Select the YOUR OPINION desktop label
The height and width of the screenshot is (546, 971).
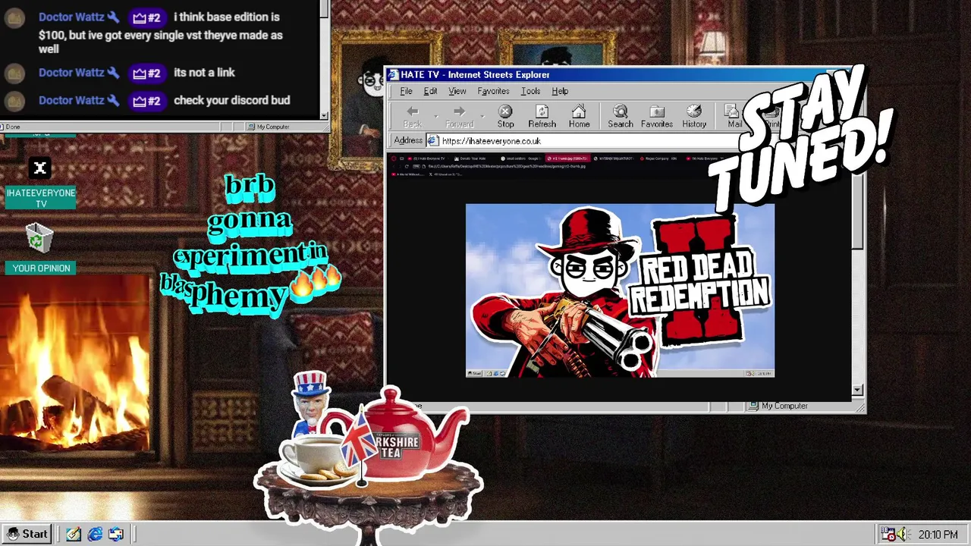tap(41, 268)
